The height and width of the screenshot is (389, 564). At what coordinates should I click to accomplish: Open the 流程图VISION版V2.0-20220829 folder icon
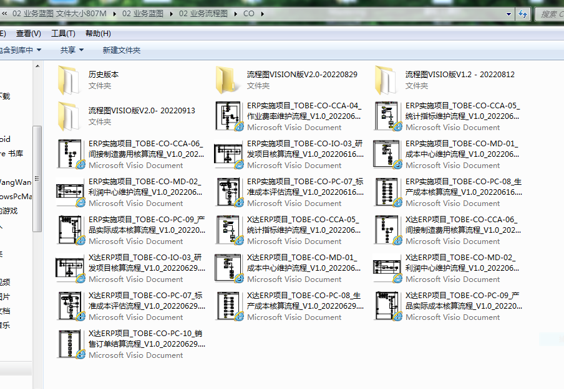click(x=227, y=80)
